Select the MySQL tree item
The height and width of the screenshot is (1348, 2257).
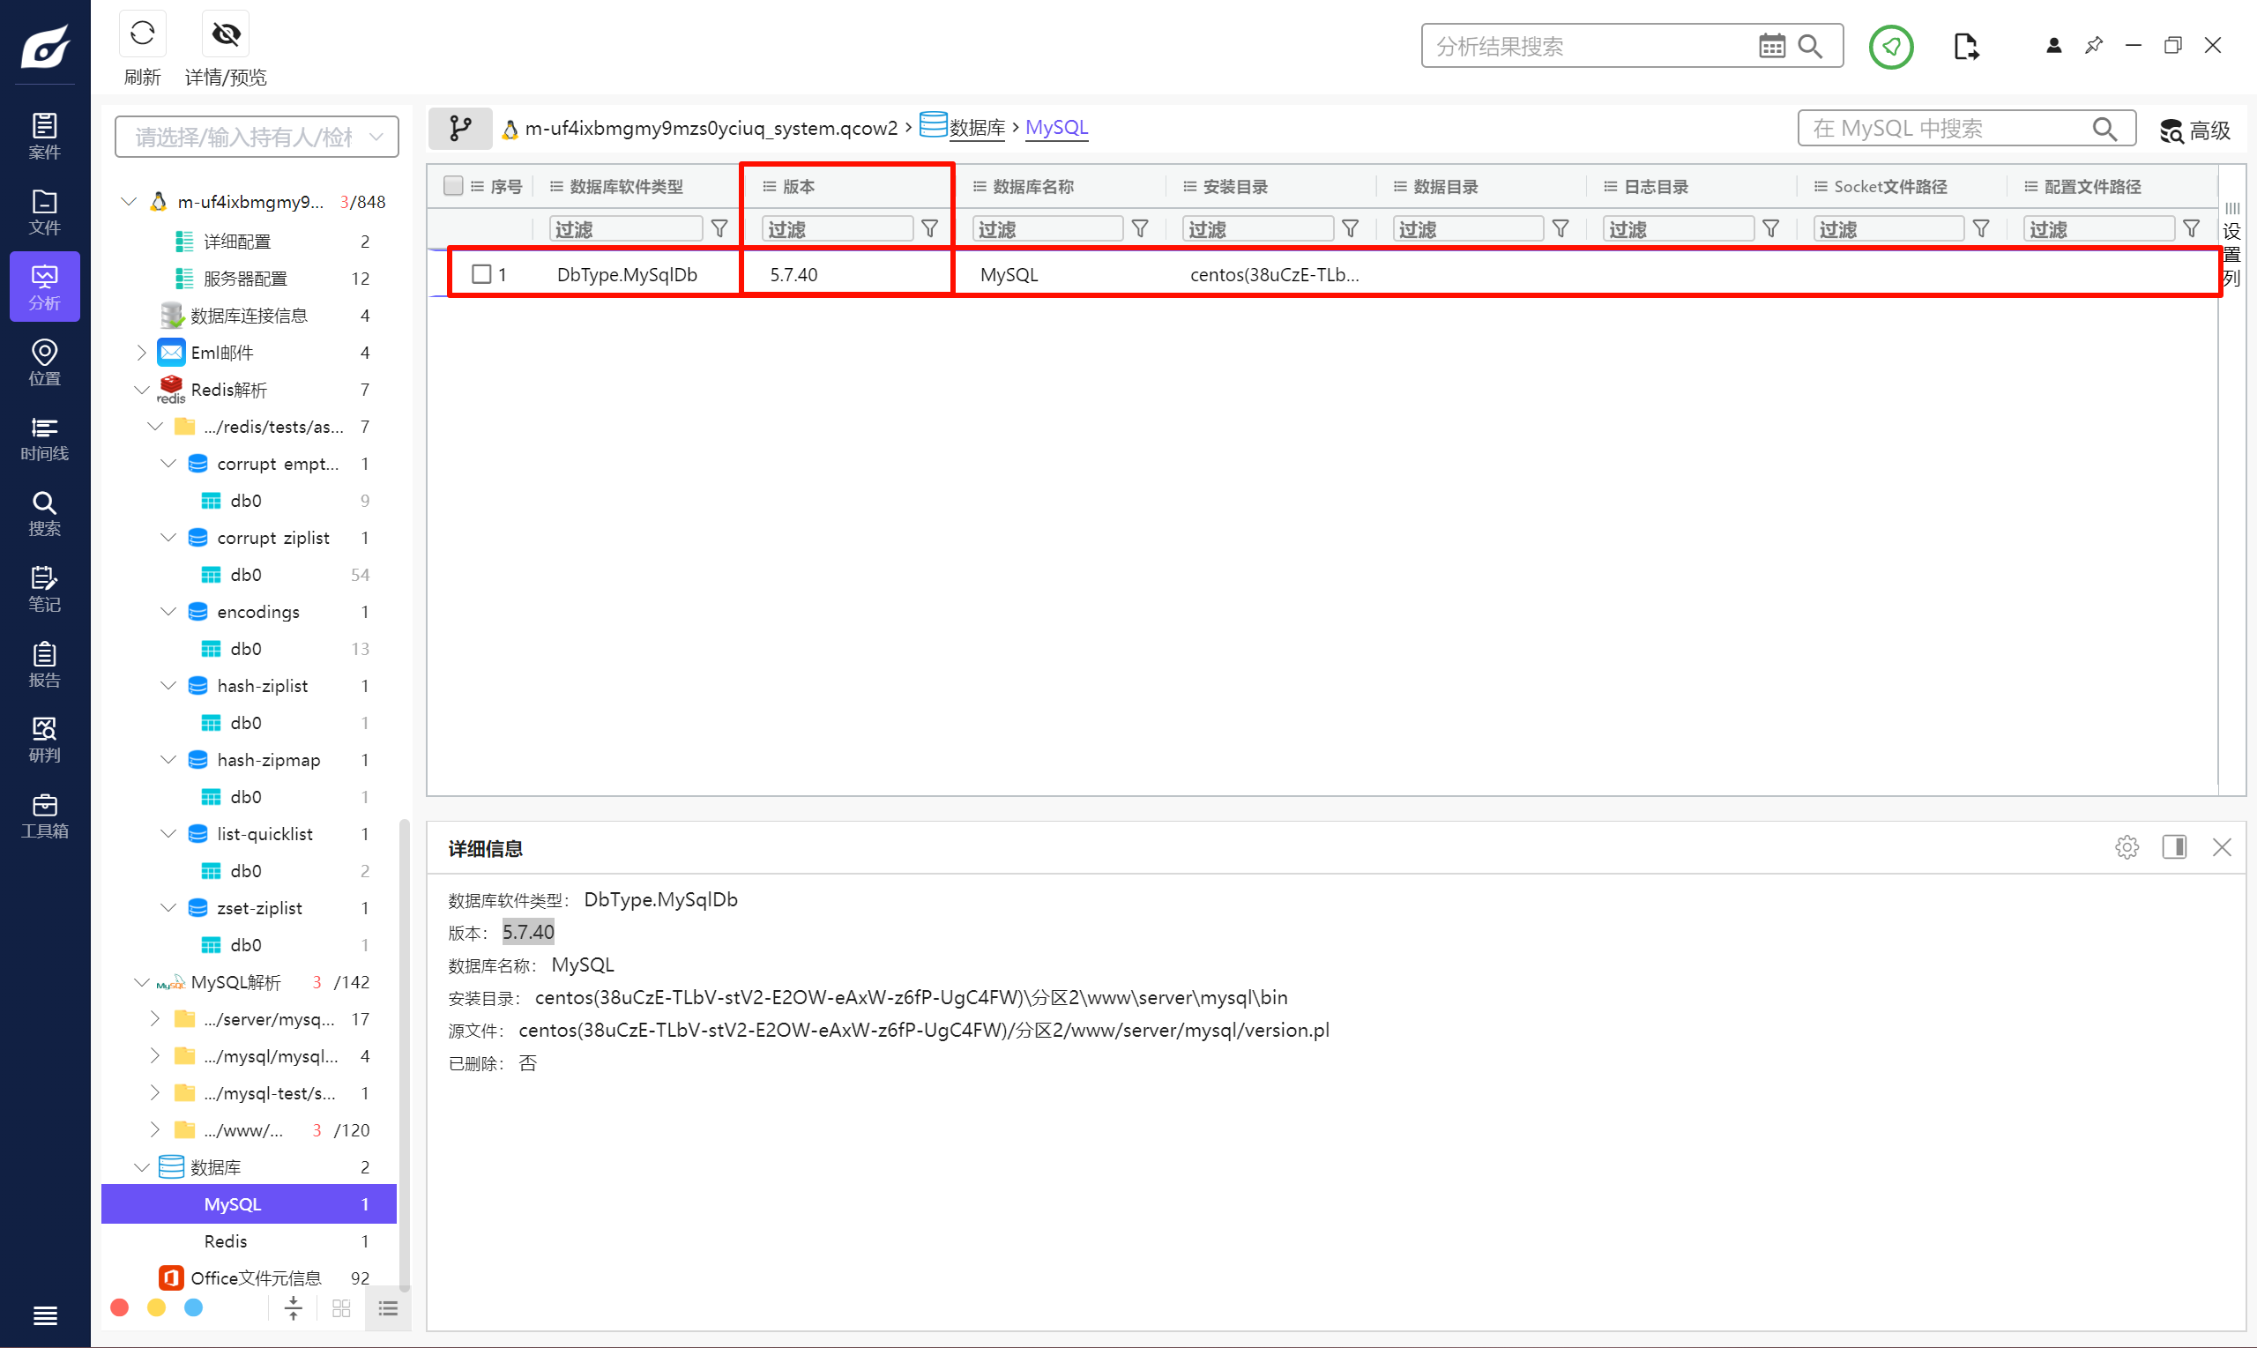click(x=249, y=1203)
